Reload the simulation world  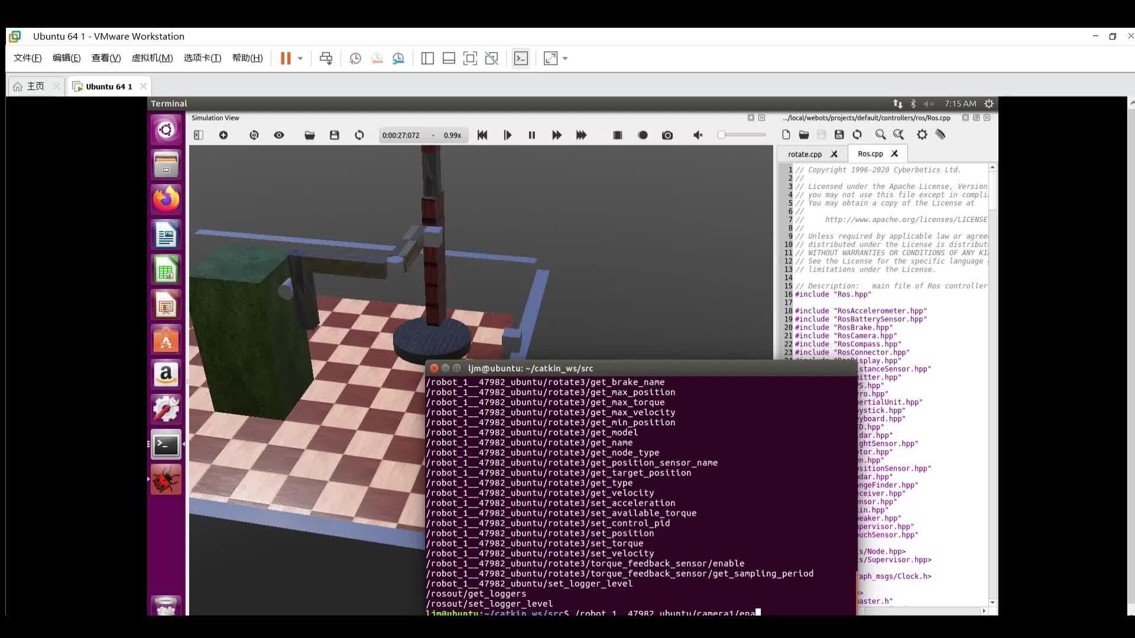click(x=359, y=135)
